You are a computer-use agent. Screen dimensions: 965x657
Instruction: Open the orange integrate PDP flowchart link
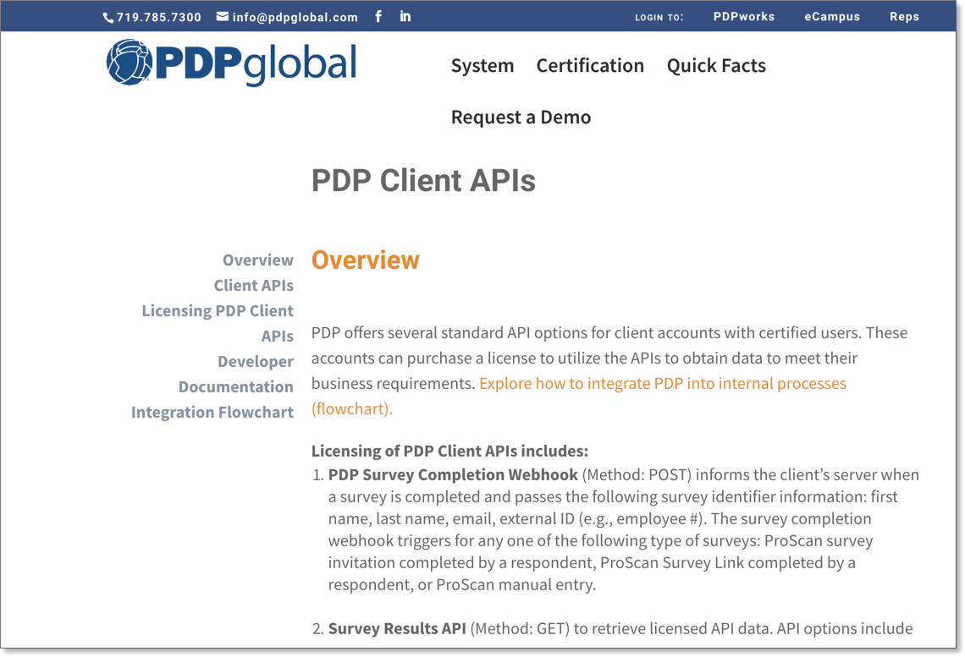click(578, 396)
